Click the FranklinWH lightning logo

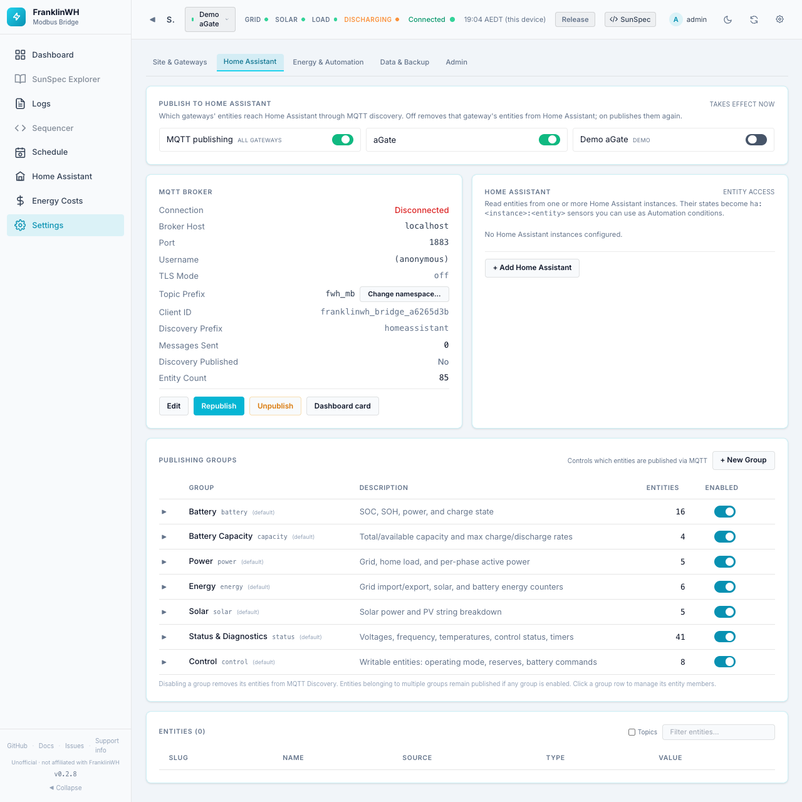(x=16, y=17)
